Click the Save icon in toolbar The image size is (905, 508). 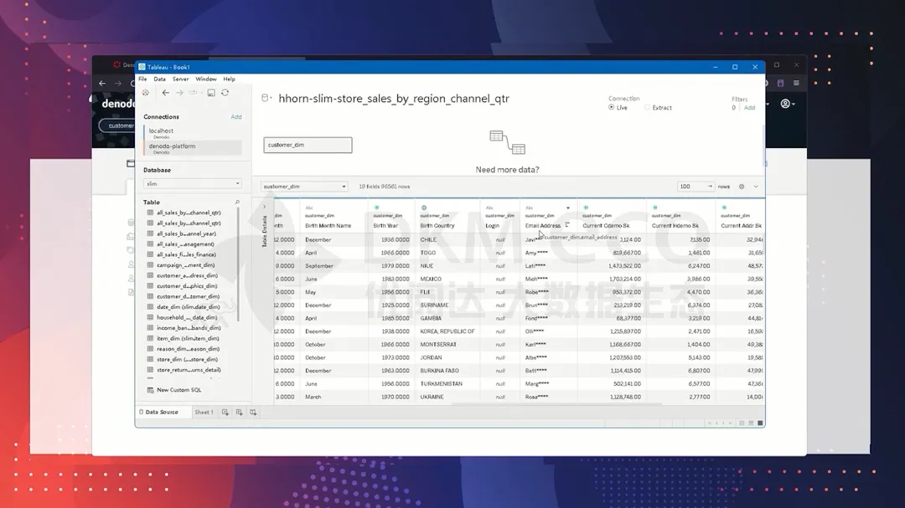[211, 93]
